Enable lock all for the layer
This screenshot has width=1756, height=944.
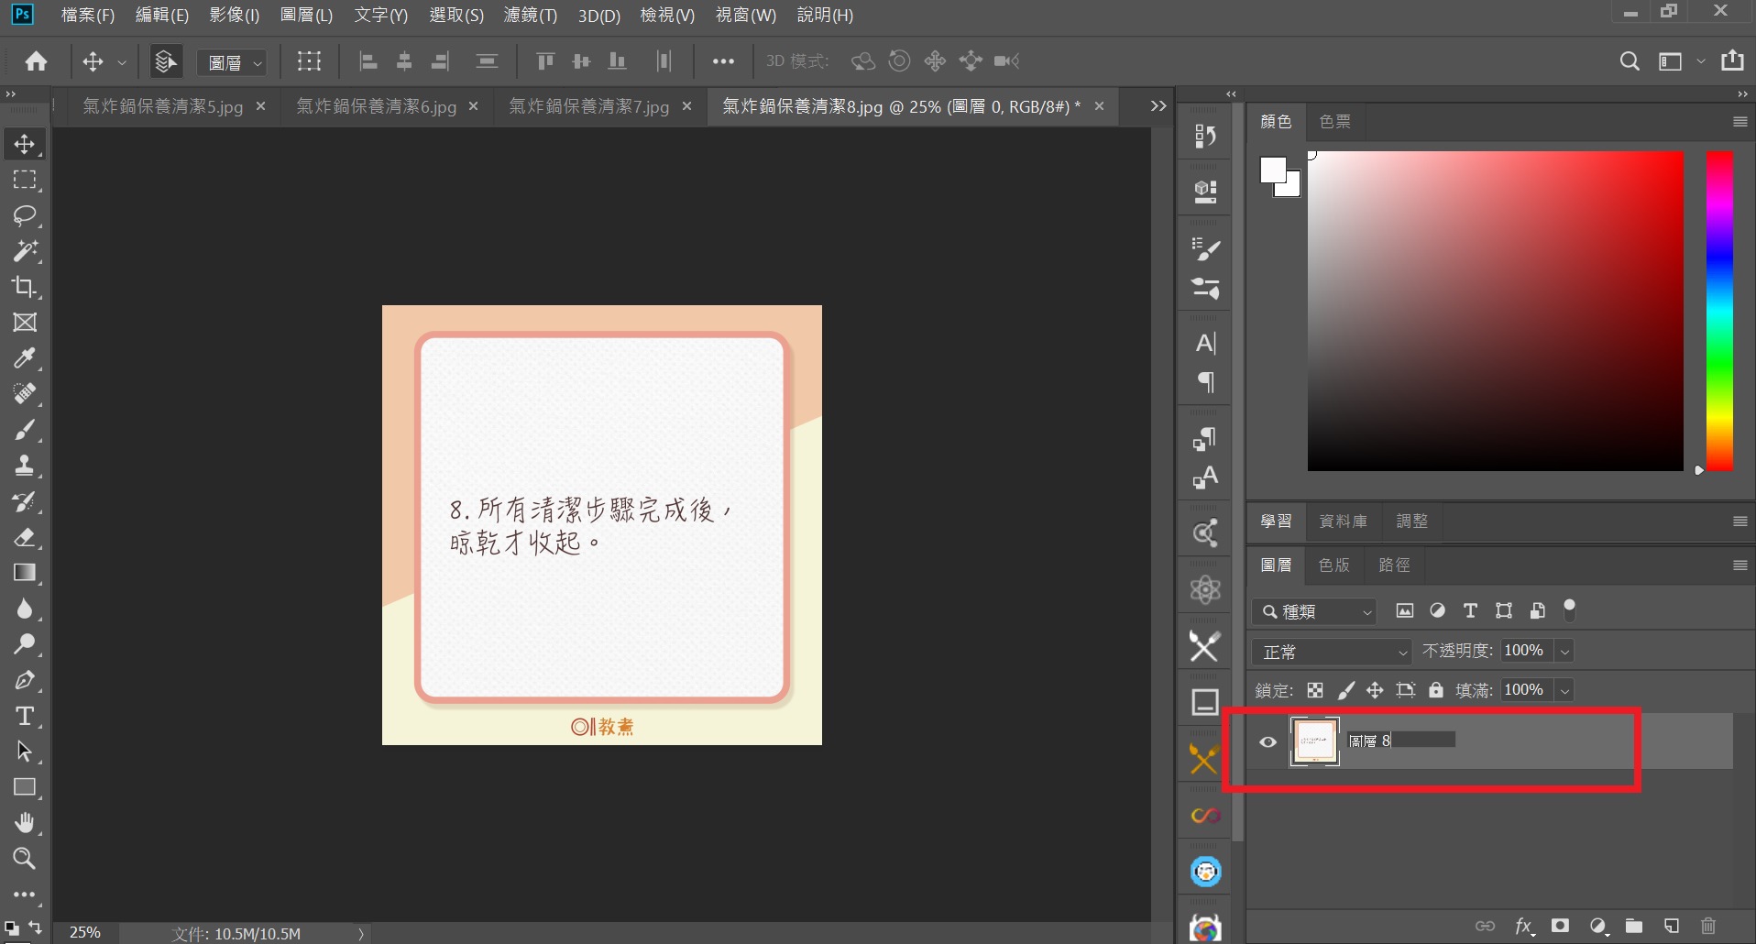1434,690
